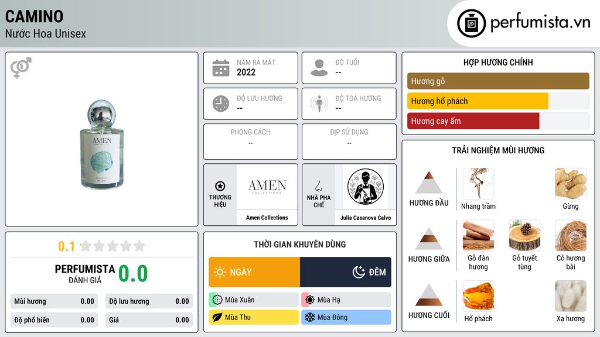Select the Đêm nighttime option
Viewport: 600px width, 337px height.
346,272
